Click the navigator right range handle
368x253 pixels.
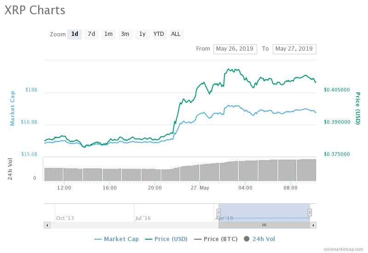[310, 213]
